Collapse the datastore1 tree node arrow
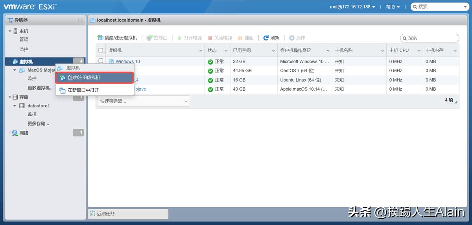 point(15,106)
